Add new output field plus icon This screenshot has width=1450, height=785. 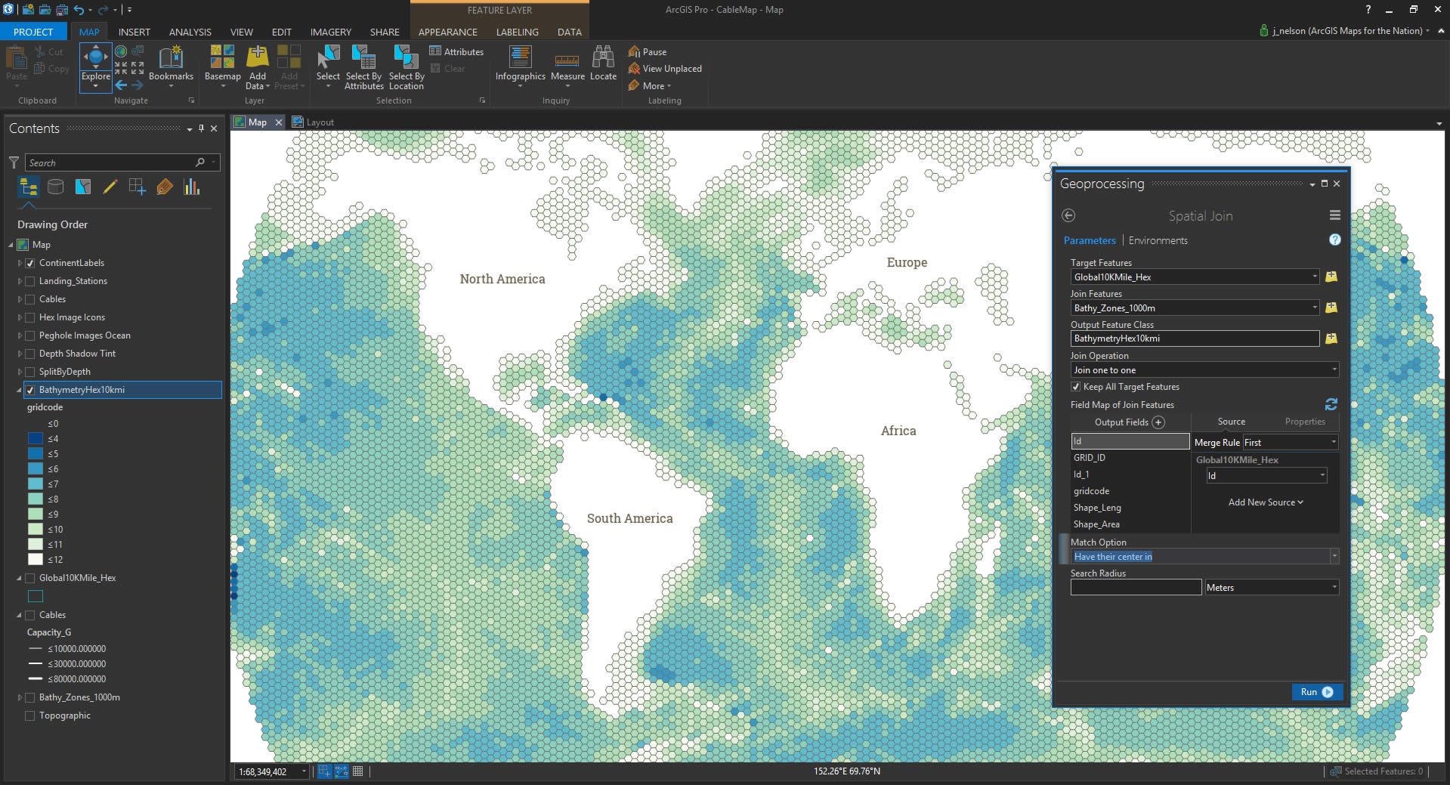point(1158,422)
